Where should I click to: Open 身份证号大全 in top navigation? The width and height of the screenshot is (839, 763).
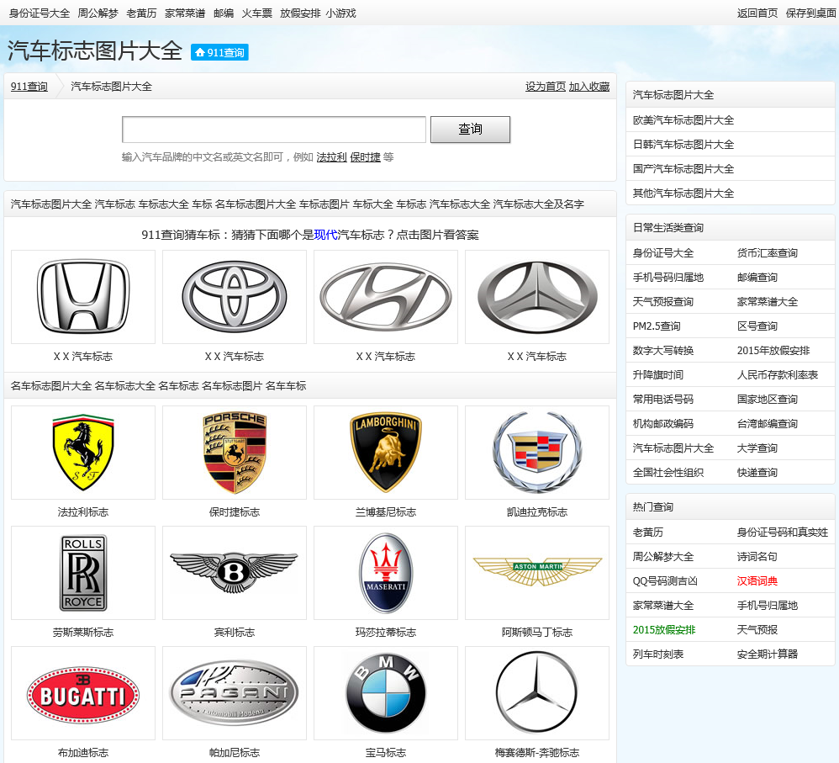39,13
